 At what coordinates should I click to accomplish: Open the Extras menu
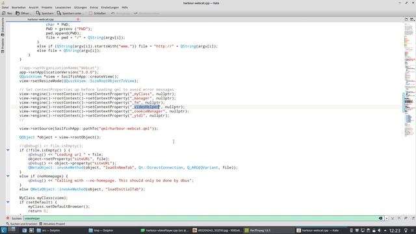[94, 7]
